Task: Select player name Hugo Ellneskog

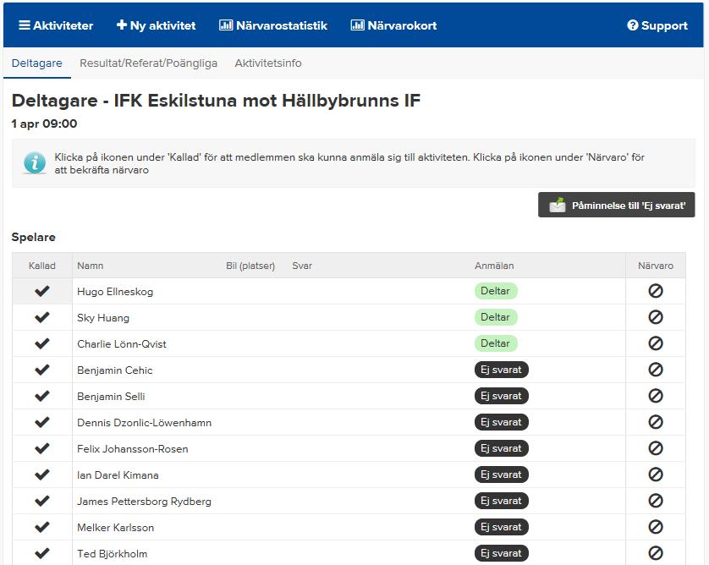Action: click(115, 292)
